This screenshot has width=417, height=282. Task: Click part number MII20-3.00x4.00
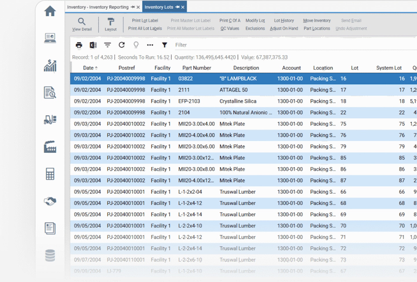(196, 124)
